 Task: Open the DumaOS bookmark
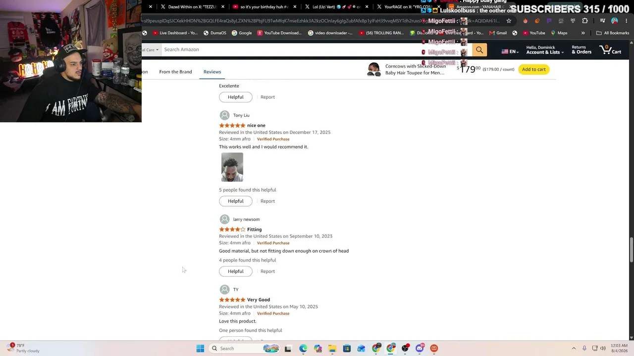[x=215, y=33]
